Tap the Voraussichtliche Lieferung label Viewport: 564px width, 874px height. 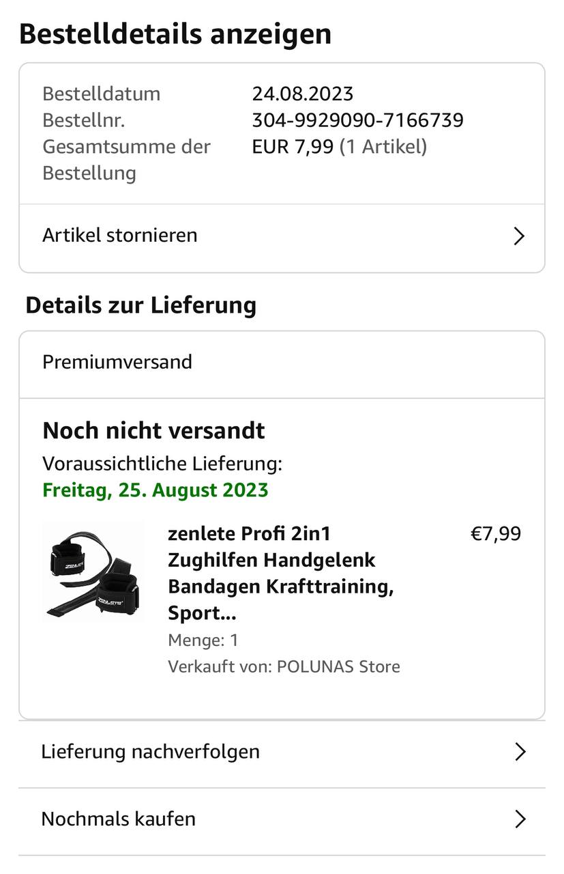(162, 464)
